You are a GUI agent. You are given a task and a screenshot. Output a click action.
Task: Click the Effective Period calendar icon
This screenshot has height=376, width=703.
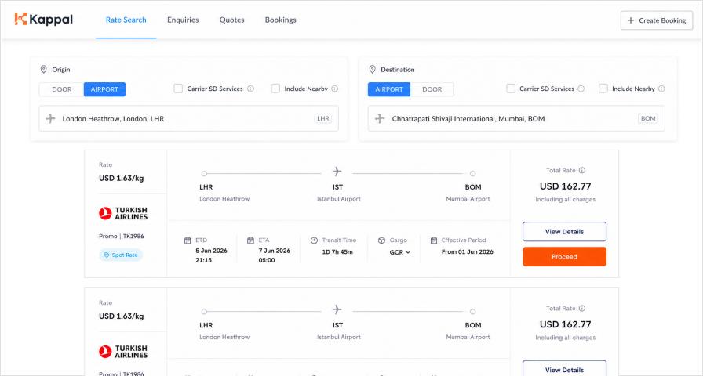[x=434, y=240]
